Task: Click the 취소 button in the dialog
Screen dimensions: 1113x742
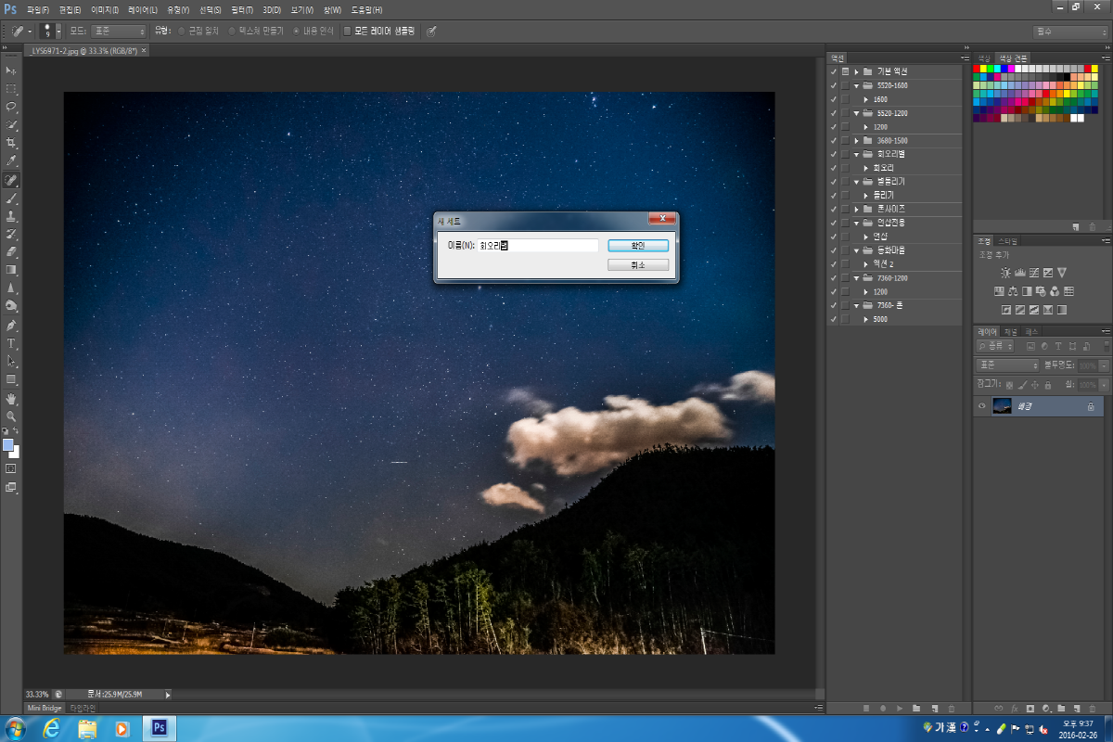Action: (x=637, y=264)
